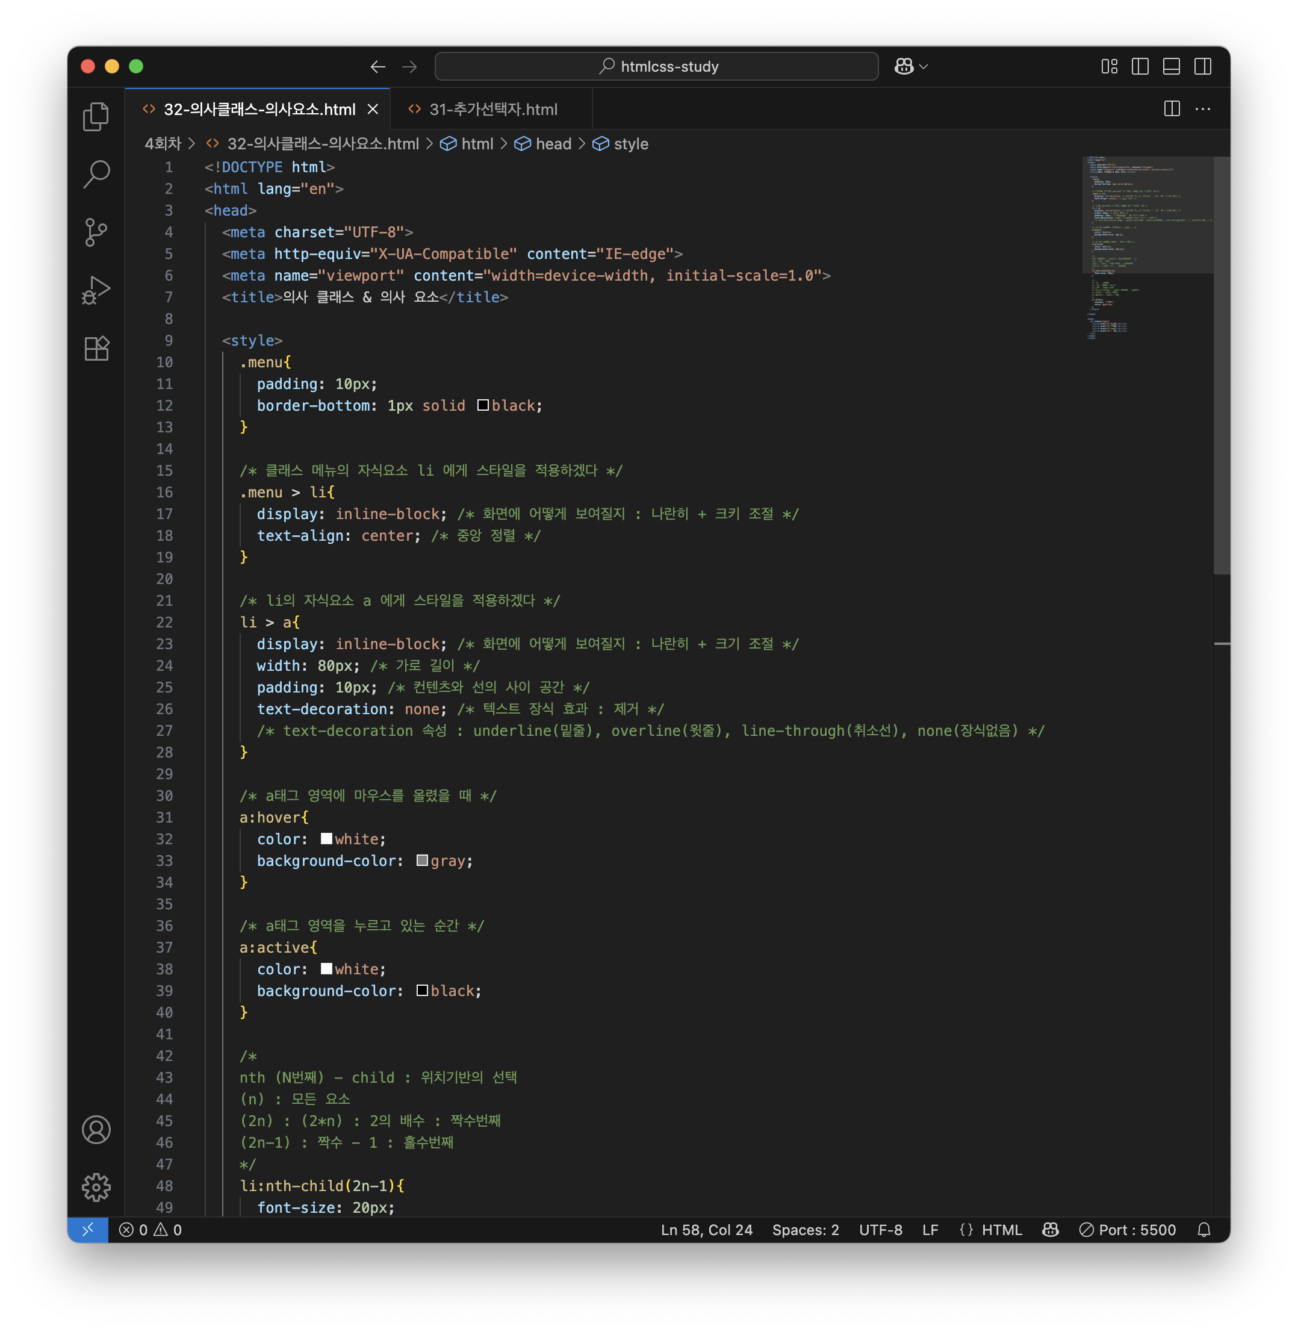Open the Search view in activity bar
The width and height of the screenshot is (1298, 1332).
[x=96, y=175]
